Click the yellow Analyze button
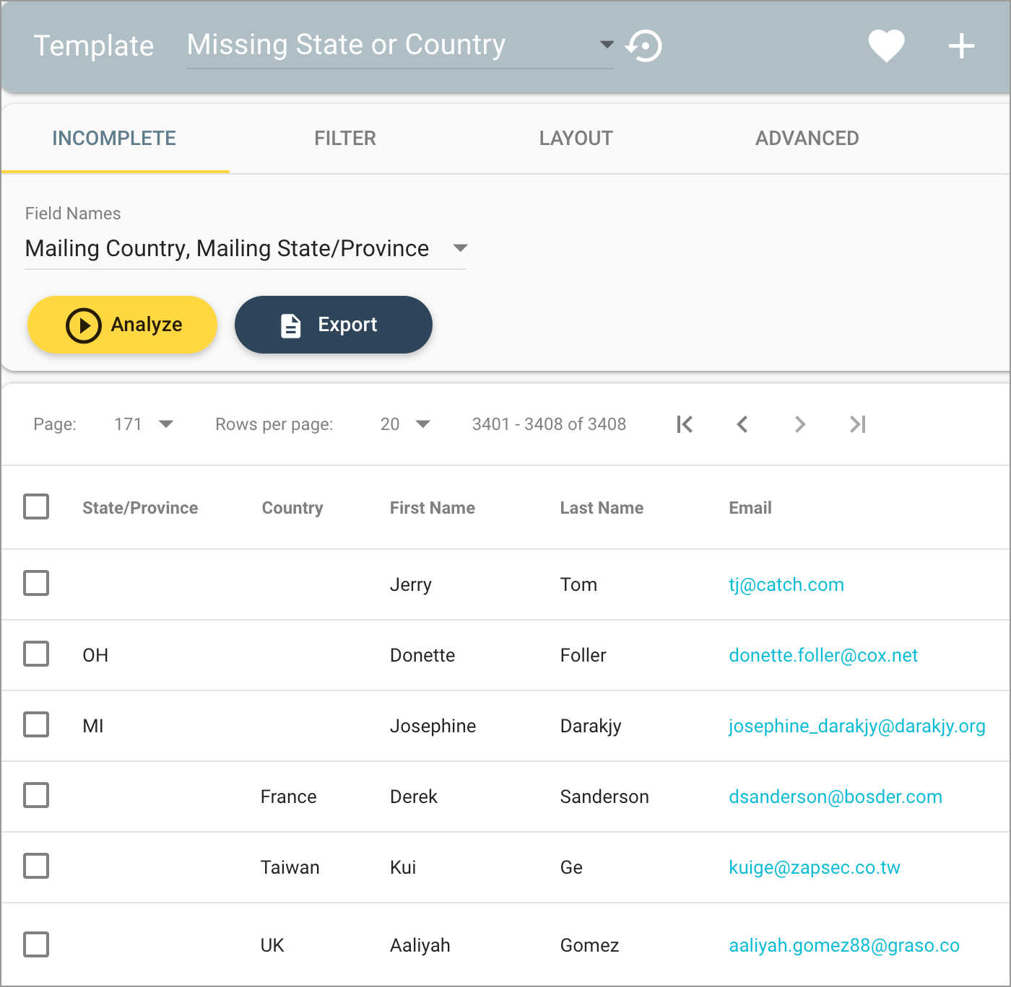This screenshot has height=987, width=1011. click(x=122, y=325)
